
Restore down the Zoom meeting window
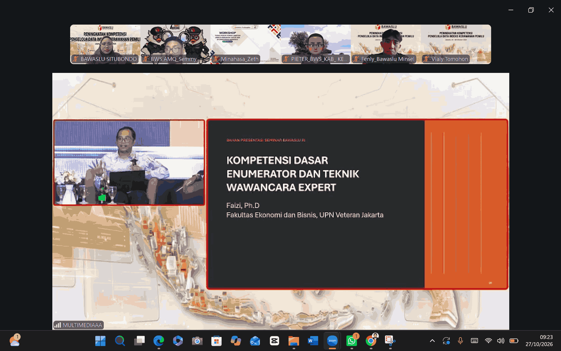tap(531, 10)
